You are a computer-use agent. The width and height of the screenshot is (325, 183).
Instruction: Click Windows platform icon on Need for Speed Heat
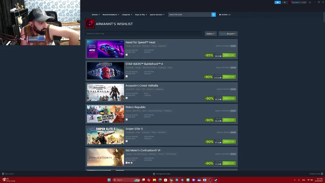(126, 55)
